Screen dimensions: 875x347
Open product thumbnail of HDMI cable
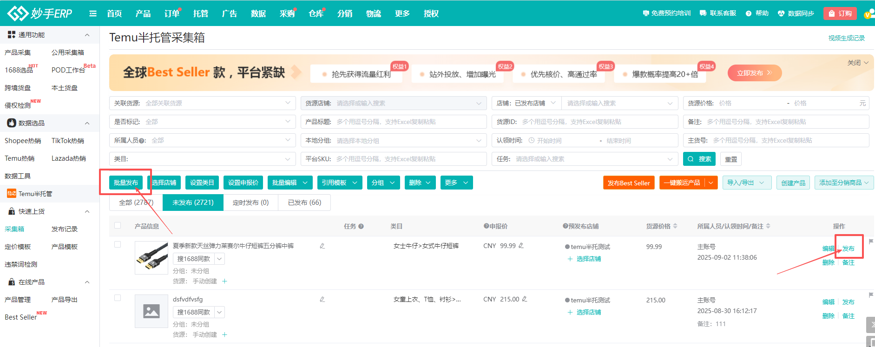[x=151, y=258]
